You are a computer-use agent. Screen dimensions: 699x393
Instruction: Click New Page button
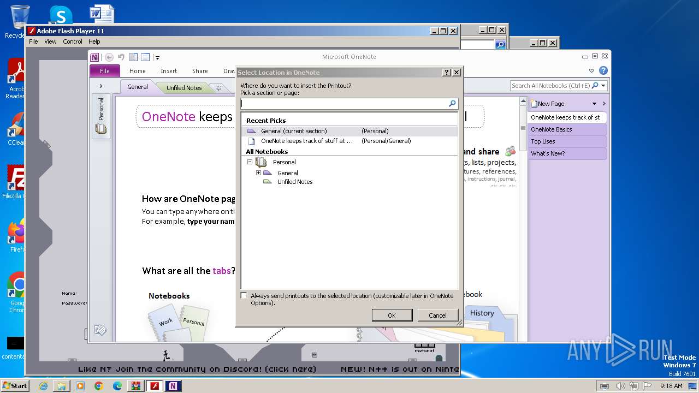click(x=548, y=104)
